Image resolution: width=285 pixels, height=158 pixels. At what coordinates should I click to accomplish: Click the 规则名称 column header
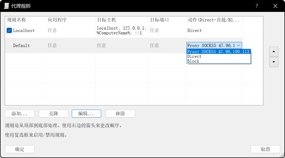(26, 20)
